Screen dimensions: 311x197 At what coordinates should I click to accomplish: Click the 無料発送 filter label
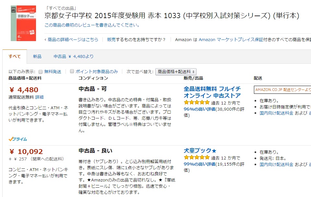[x=53, y=71]
